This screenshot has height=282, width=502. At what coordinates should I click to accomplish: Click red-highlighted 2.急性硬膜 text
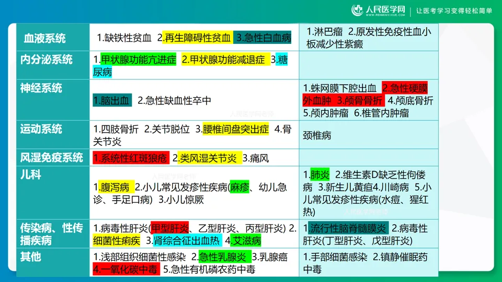coord(405,88)
